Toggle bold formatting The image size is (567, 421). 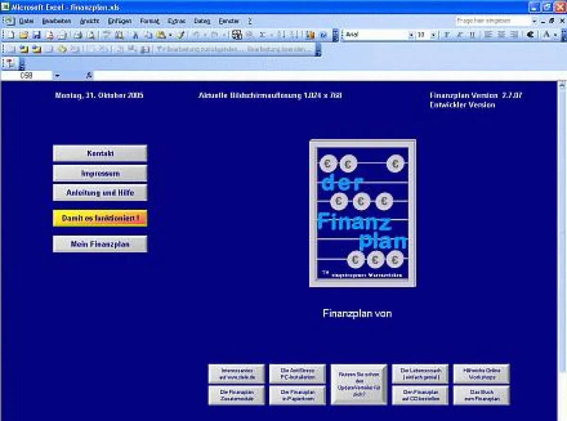pyautogui.click(x=446, y=35)
